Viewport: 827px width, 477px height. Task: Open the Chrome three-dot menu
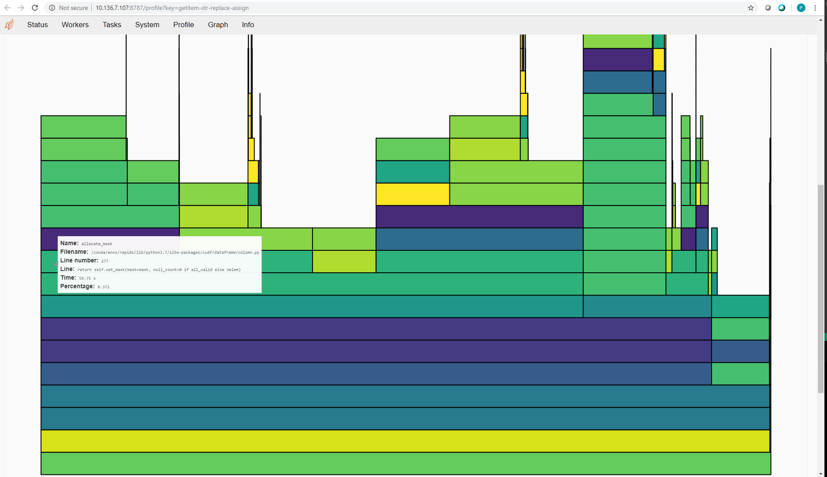(x=816, y=8)
